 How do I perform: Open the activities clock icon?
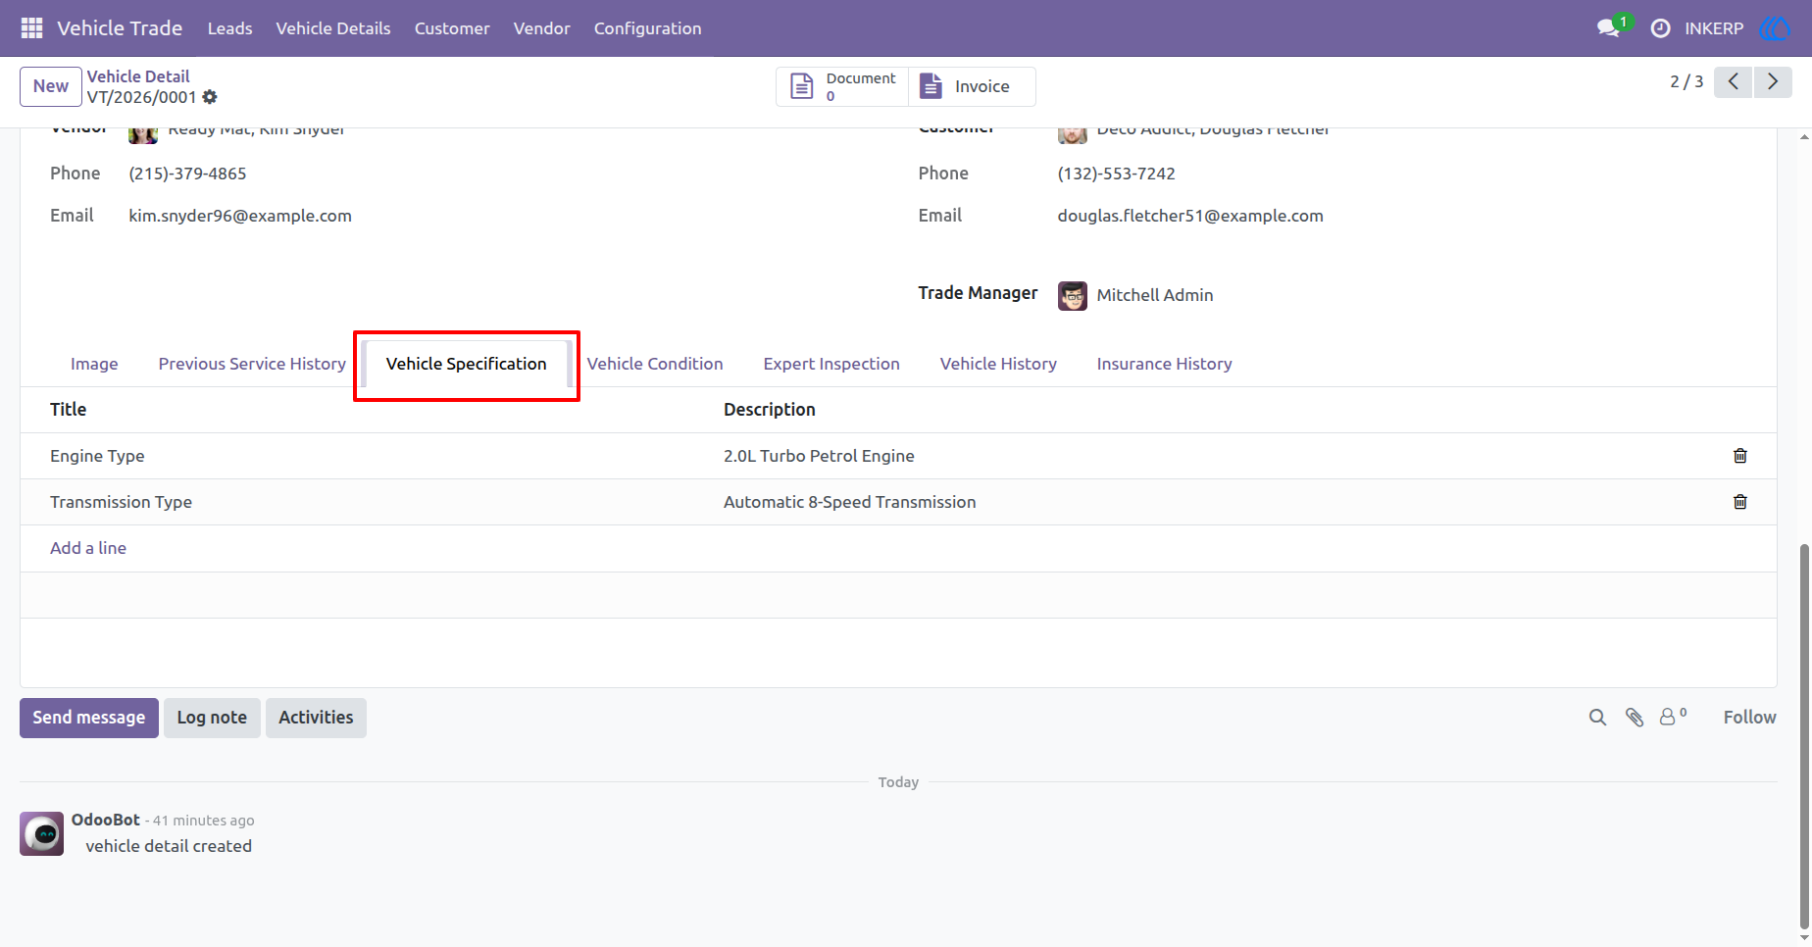[x=1660, y=28]
